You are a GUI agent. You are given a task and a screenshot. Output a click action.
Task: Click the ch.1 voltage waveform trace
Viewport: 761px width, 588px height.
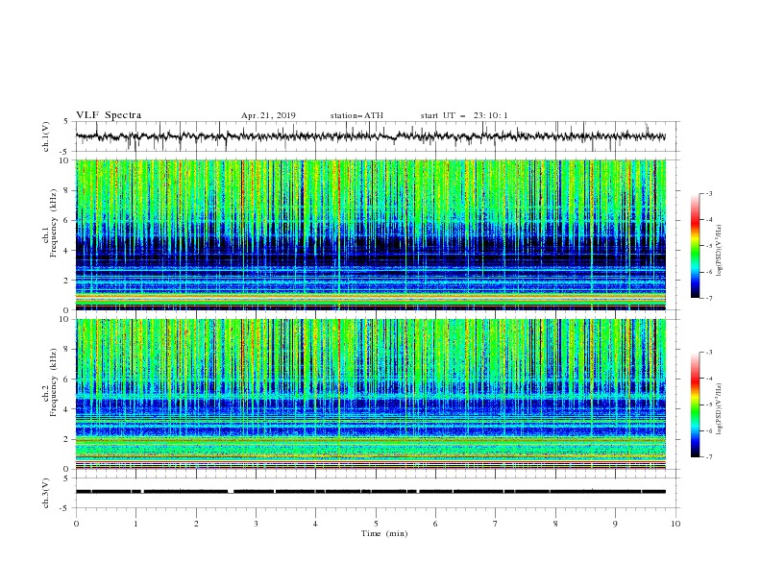(371, 136)
